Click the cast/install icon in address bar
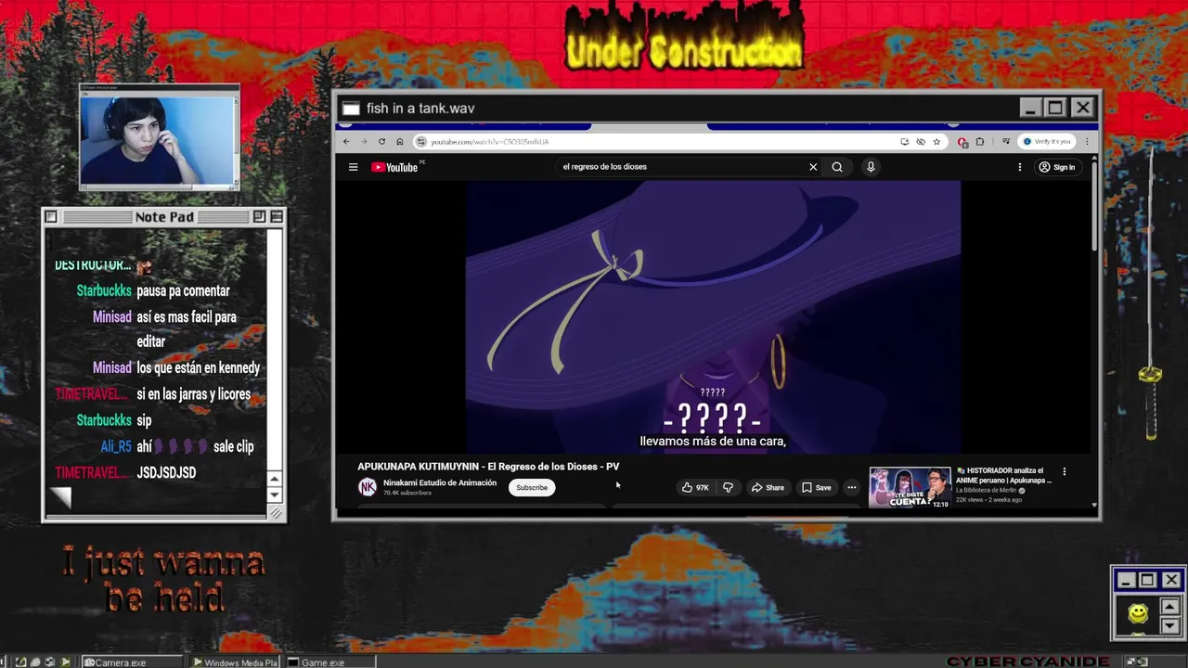 point(904,142)
